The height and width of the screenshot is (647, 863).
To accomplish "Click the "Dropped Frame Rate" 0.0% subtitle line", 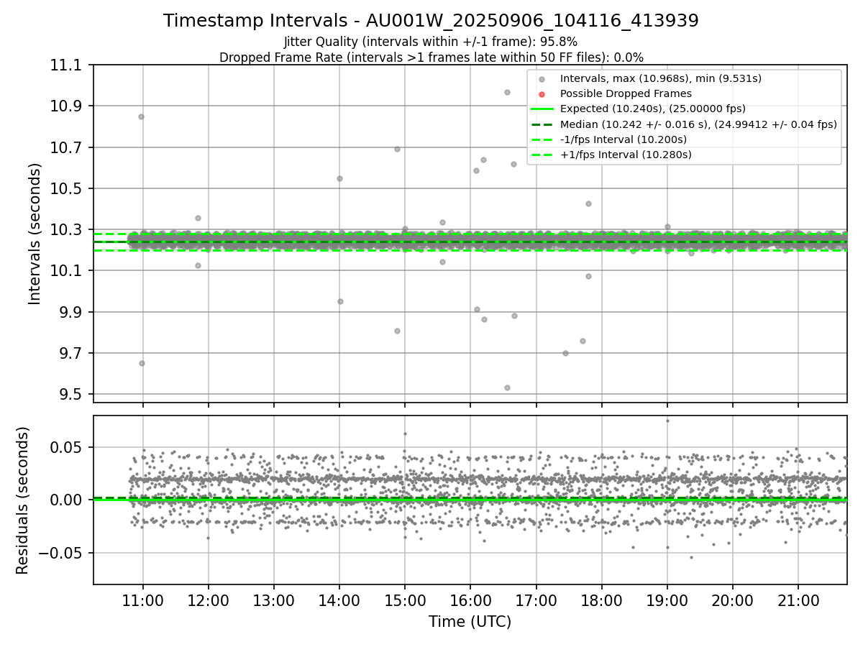I will tap(431, 57).
